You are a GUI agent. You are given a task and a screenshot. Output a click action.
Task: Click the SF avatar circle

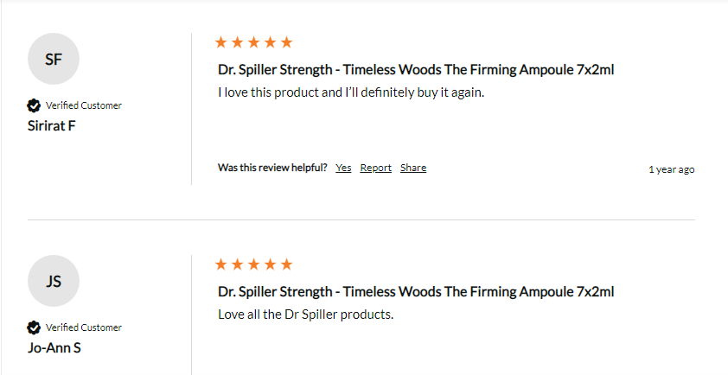coord(54,59)
